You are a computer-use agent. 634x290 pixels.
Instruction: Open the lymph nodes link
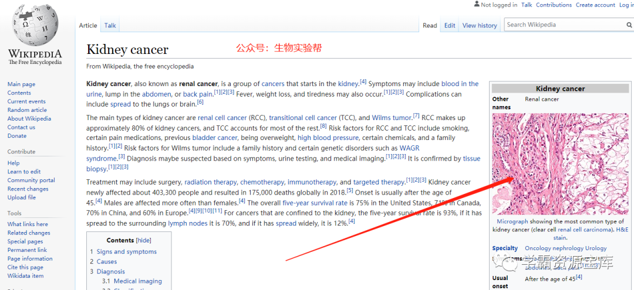pos(188,223)
